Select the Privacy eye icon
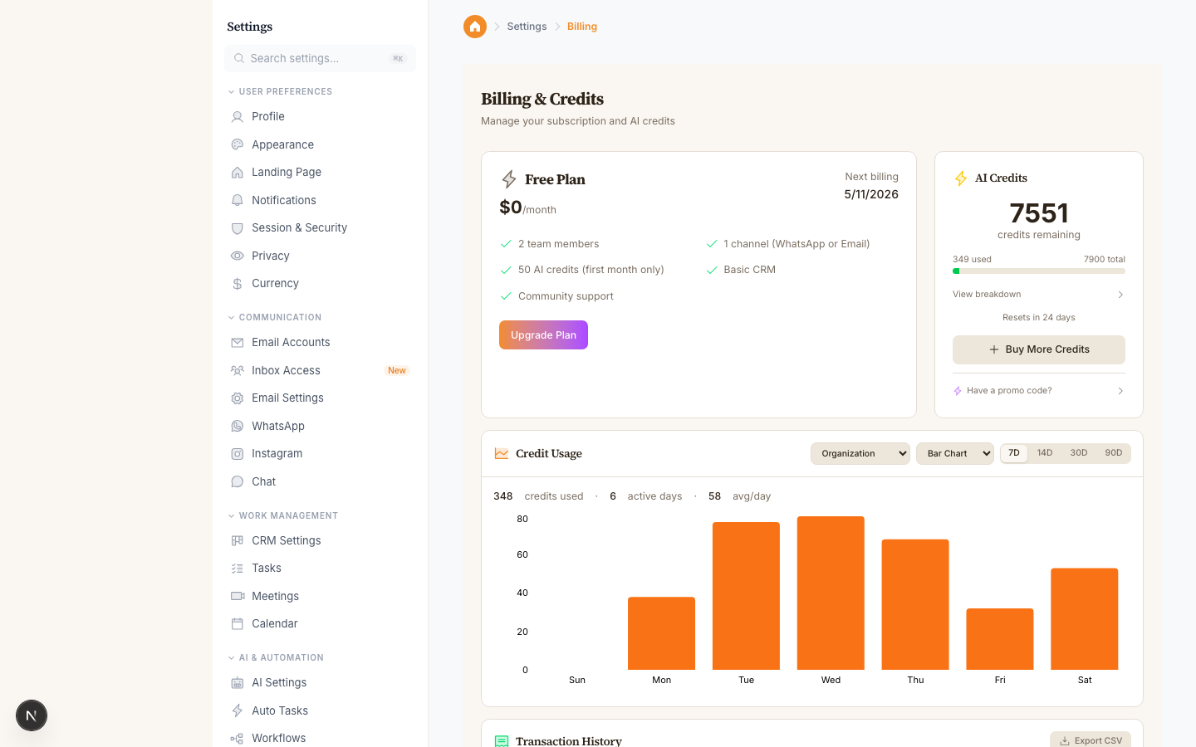 point(238,256)
